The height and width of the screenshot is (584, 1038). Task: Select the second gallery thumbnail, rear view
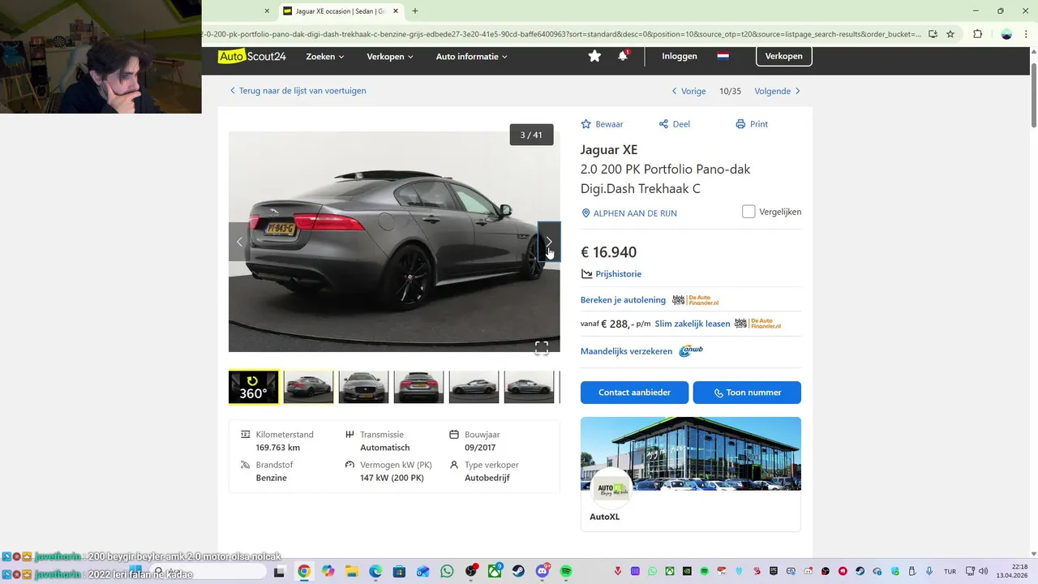pos(308,387)
